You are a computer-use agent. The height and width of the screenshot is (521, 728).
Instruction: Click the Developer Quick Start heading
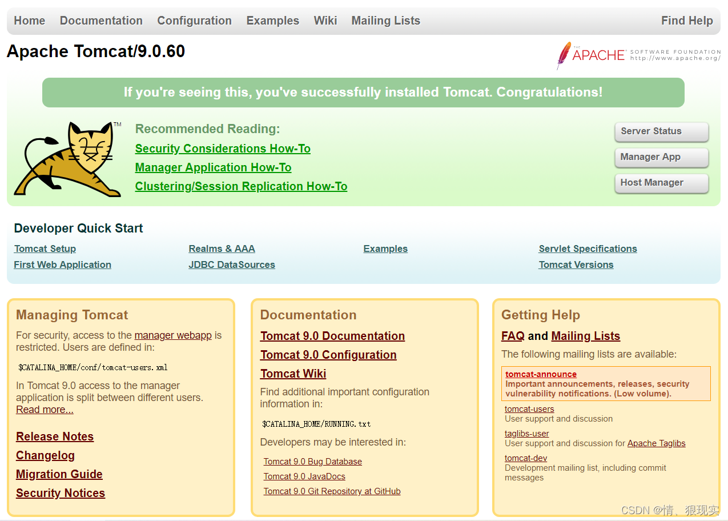[x=78, y=229]
